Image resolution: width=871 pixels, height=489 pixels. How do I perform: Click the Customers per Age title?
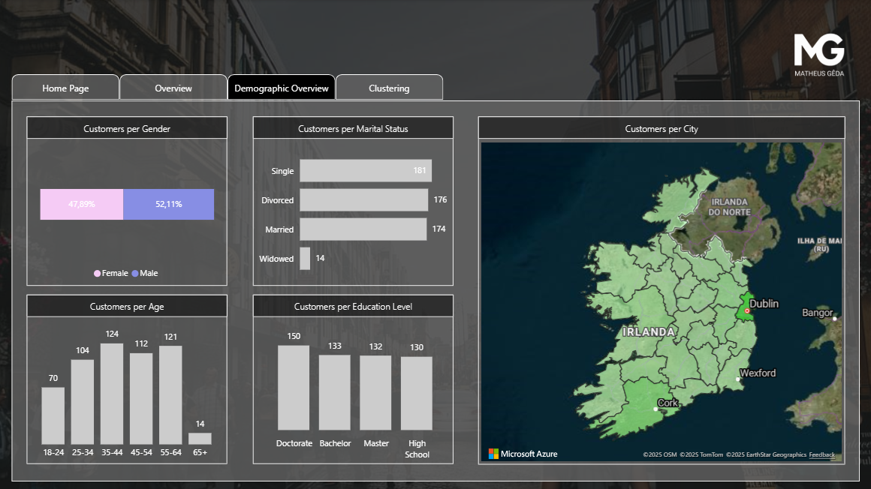(x=127, y=307)
